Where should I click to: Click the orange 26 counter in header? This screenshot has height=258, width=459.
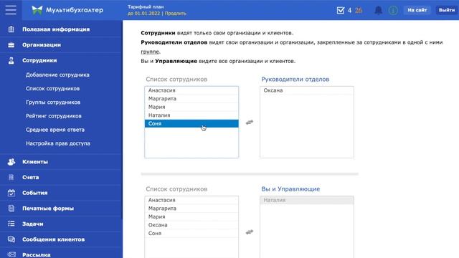(359, 10)
